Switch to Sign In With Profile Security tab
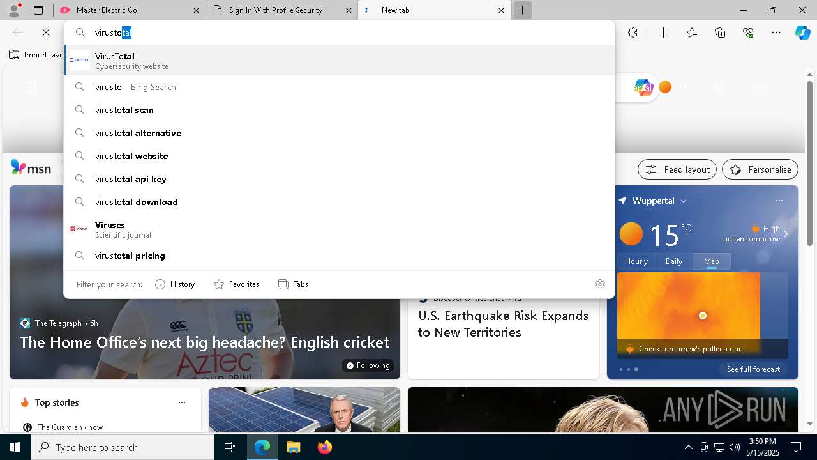The height and width of the screenshot is (460, 817). 281,10
